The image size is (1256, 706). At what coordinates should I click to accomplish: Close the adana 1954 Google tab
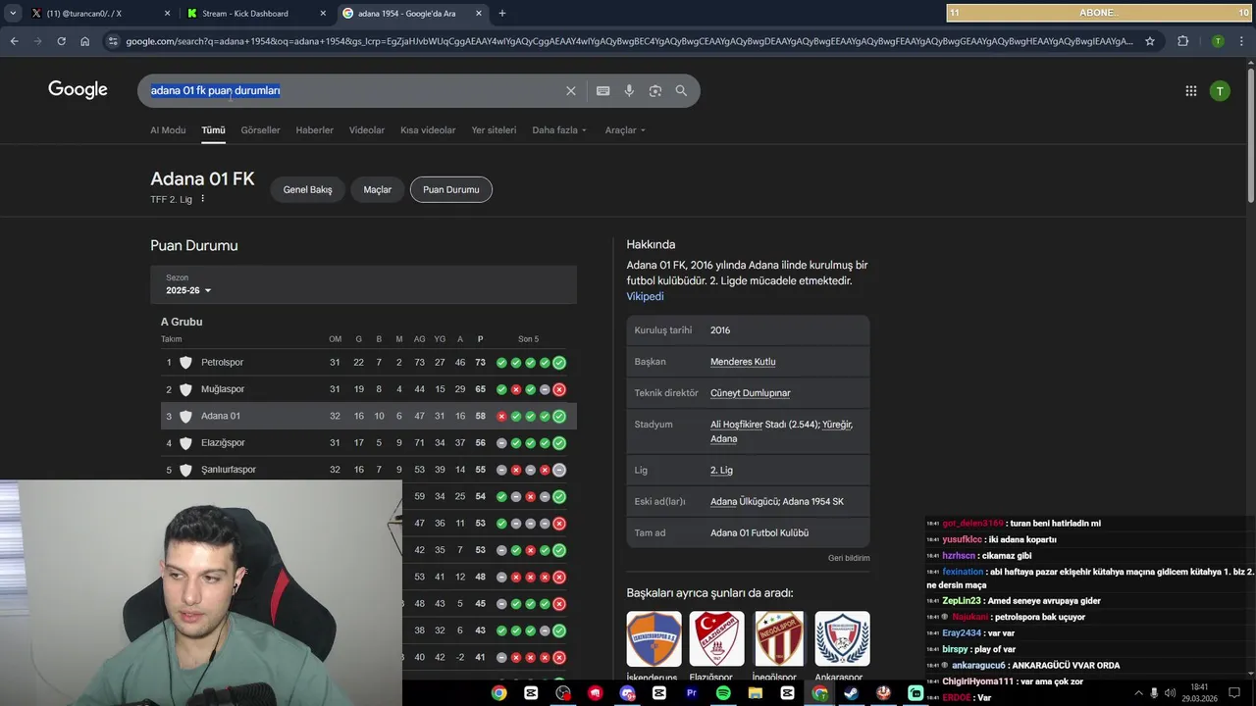click(x=479, y=13)
